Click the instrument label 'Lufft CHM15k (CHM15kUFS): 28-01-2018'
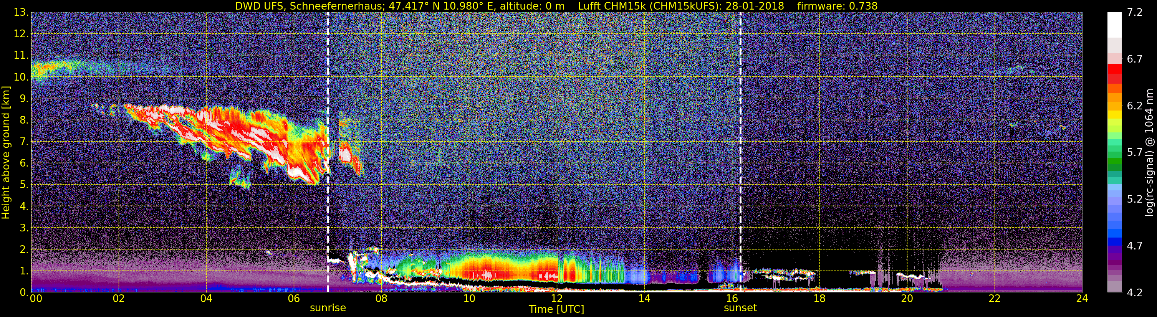Image resolution: width=1157 pixels, height=317 pixels. point(681,6)
